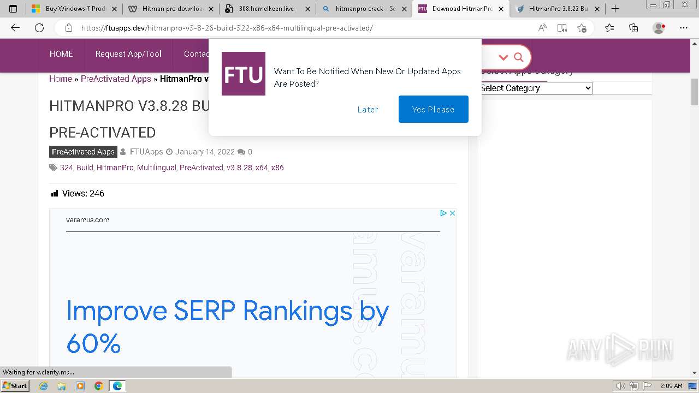
Task: Close the HitmanPro 3.8.22 Build tab
Action: point(597,9)
